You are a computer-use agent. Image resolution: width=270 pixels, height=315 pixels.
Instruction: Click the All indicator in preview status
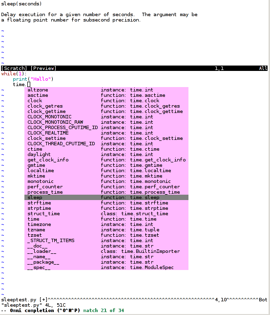pos(263,68)
